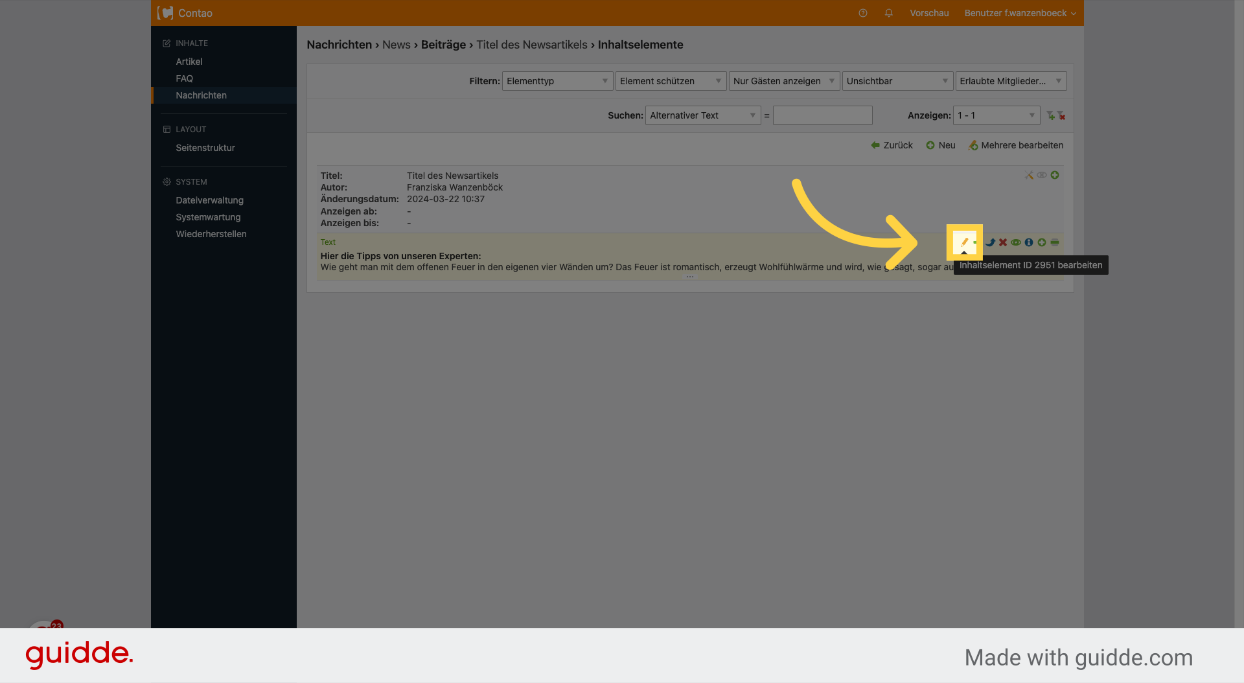Click the System section gear icon in the sidebar
Screen dimensions: 1244x683
[x=167, y=182]
